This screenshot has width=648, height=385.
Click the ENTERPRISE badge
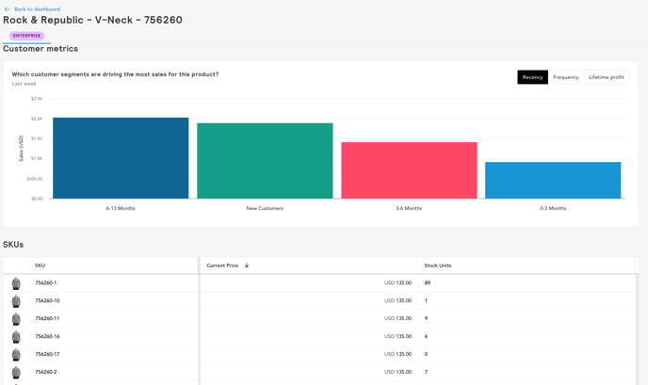27,36
